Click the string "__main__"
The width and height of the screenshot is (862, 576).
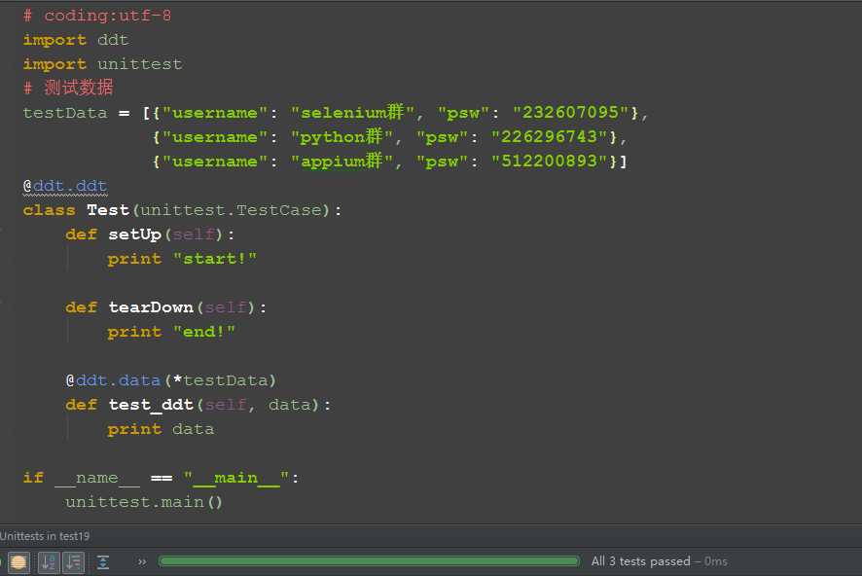[235, 478]
